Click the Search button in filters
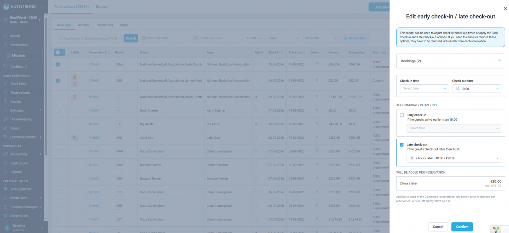Screen dimensions: 509x233 tap(131, 38)
